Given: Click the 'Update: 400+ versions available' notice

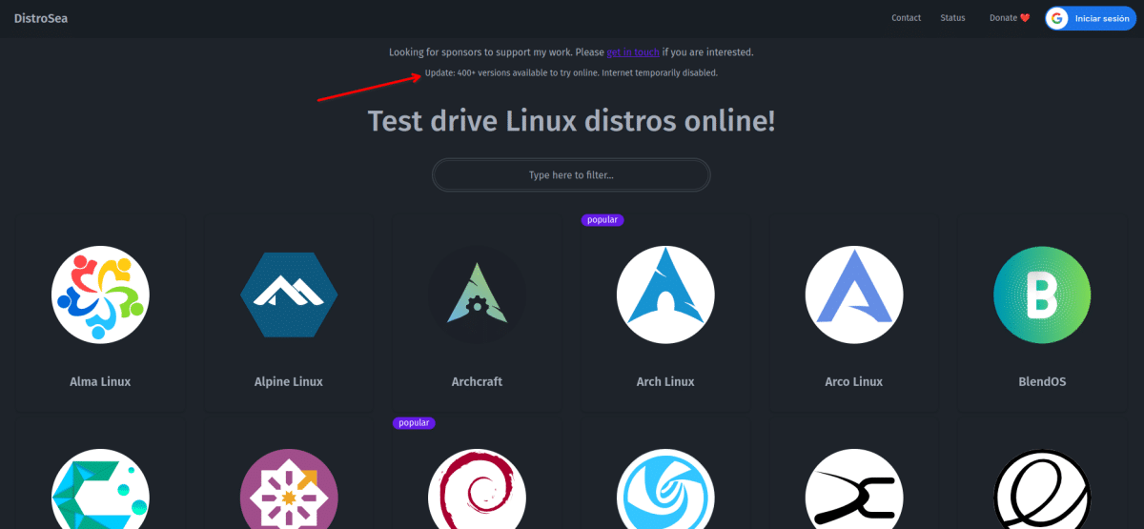Looking at the screenshot, I should point(571,72).
